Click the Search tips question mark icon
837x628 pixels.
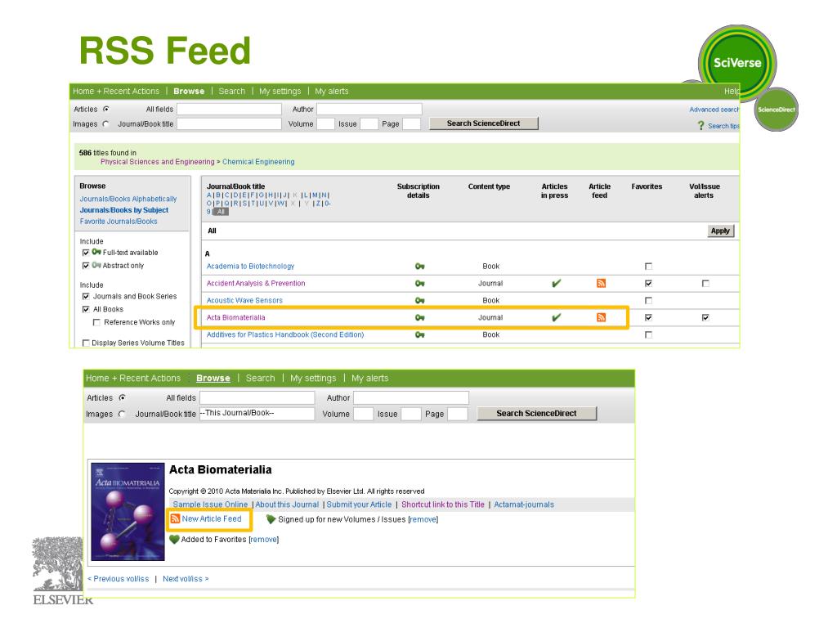coord(700,125)
